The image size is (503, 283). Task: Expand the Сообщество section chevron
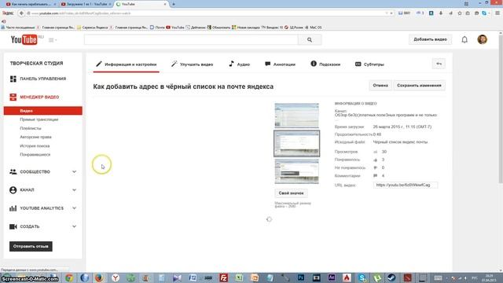(x=74, y=171)
